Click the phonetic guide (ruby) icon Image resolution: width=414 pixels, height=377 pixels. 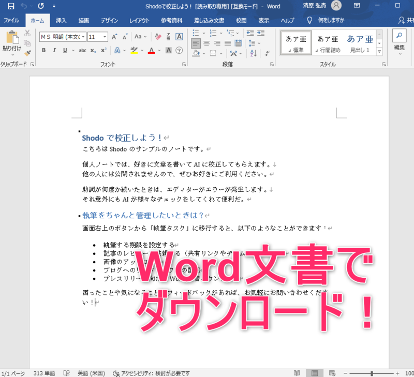pyautogui.click(x=169, y=37)
